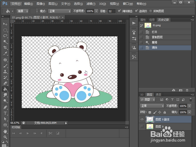This screenshot has width=196, height=147.
Task: Set history brush source at 魔棒 state
Action: (141, 42)
